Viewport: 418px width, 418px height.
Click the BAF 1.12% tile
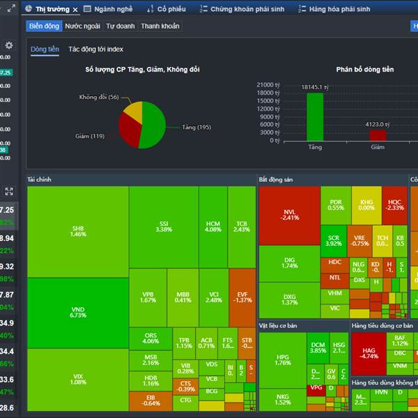(400, 341)
